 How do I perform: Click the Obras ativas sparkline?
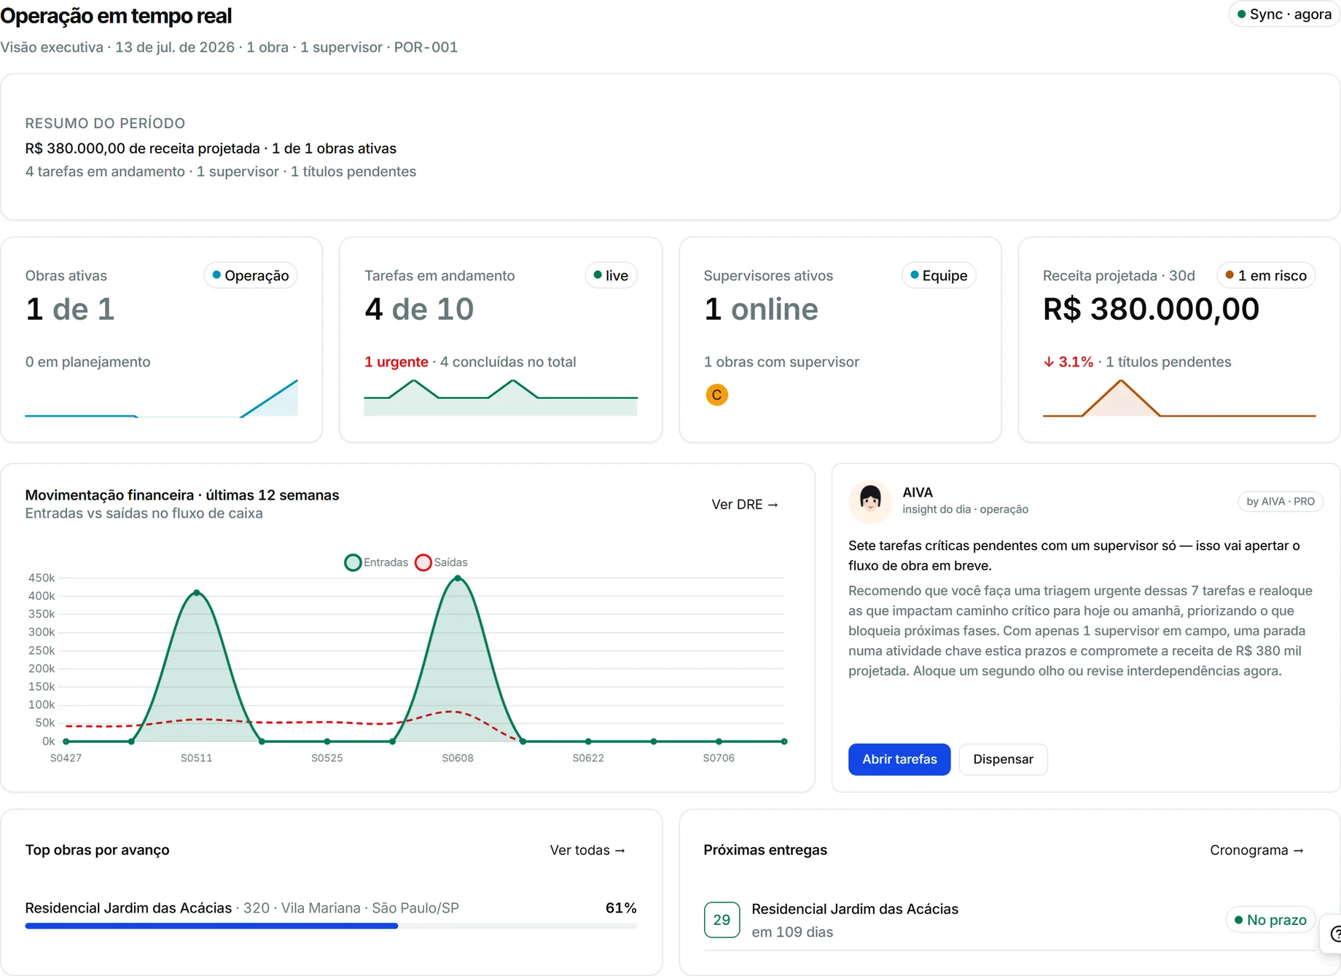pyautogui.click(x=161, y=398)
